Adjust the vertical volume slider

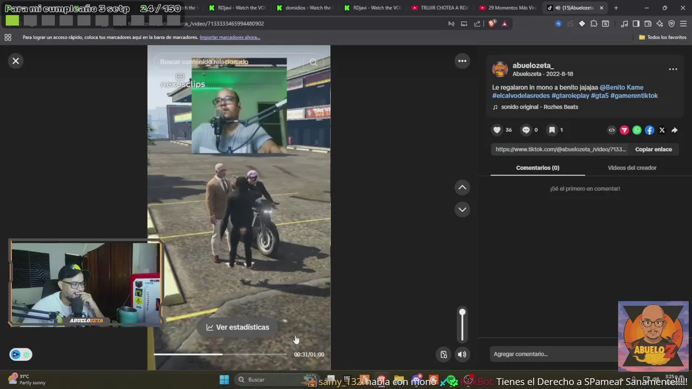(462, 326)
